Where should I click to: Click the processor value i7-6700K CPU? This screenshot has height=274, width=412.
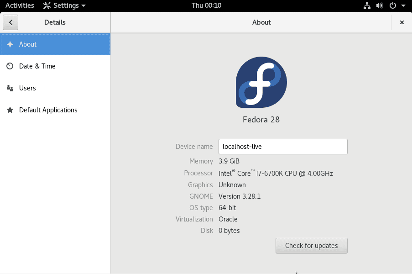point(276,173)
